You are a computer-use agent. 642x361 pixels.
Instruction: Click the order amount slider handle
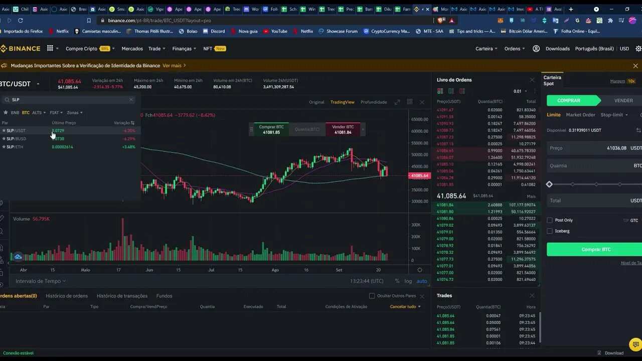point(549,185)
